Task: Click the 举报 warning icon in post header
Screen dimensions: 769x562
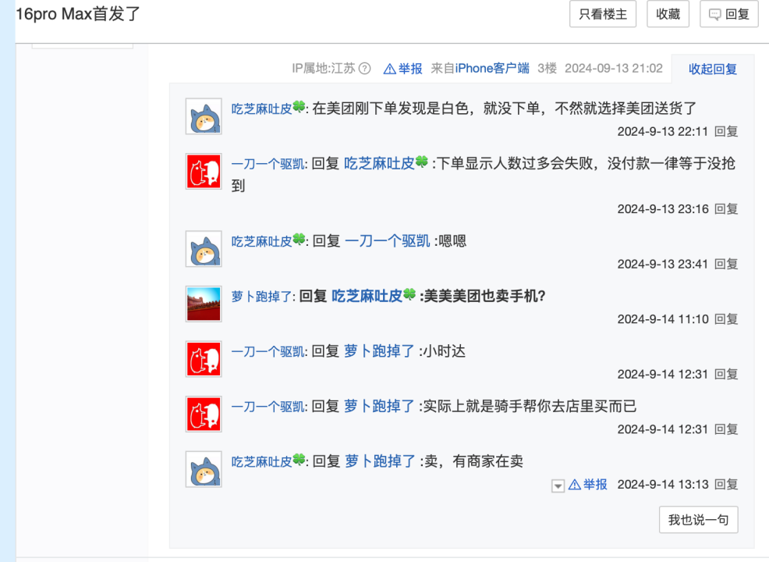Action: pos(390,69)
